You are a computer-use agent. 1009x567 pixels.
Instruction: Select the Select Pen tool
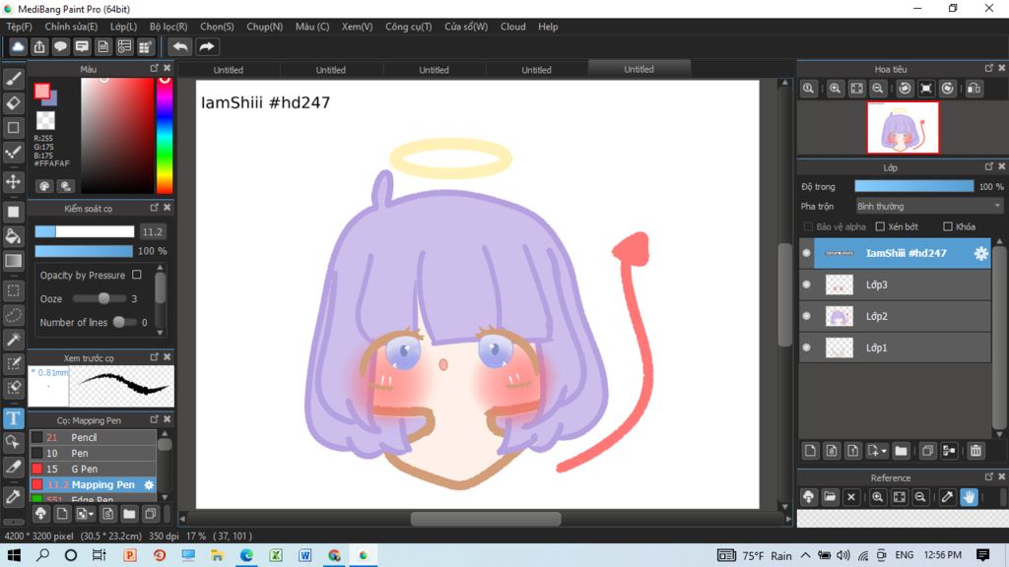13,364
